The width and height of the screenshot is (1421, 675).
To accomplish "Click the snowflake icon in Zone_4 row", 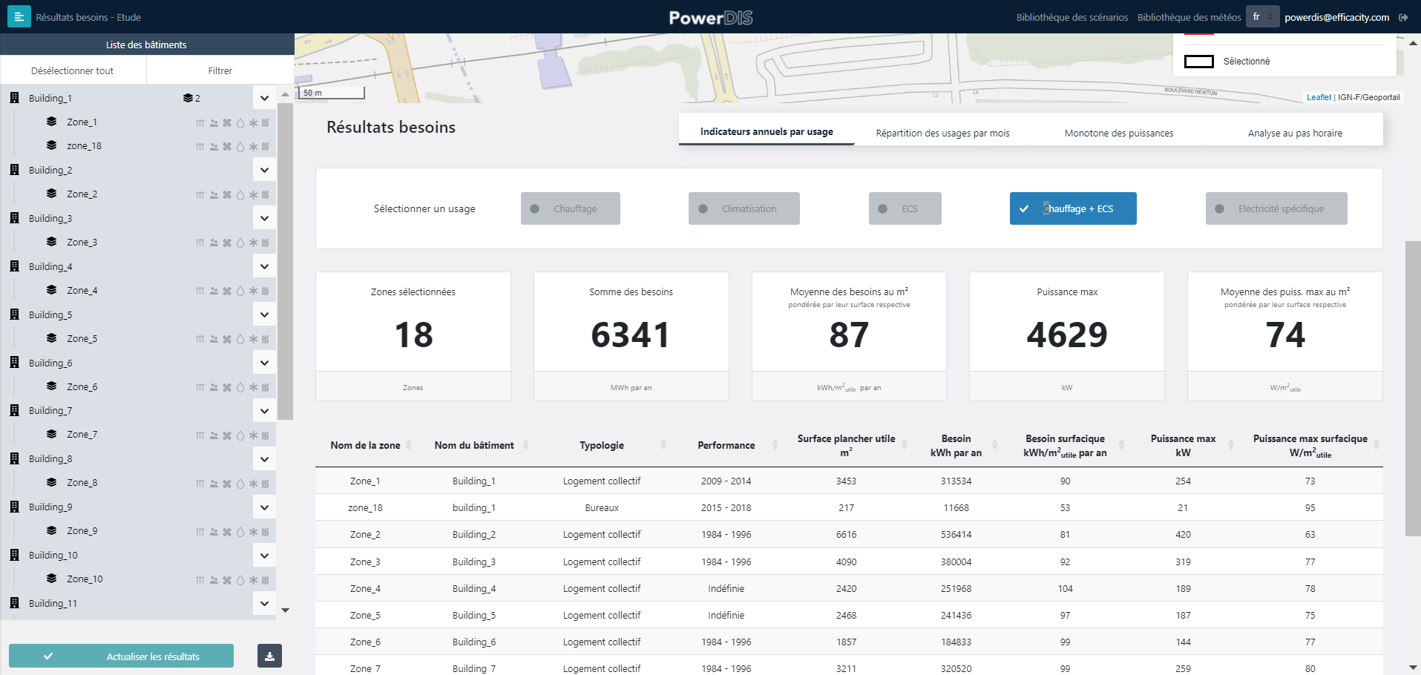I will (253, 292).
